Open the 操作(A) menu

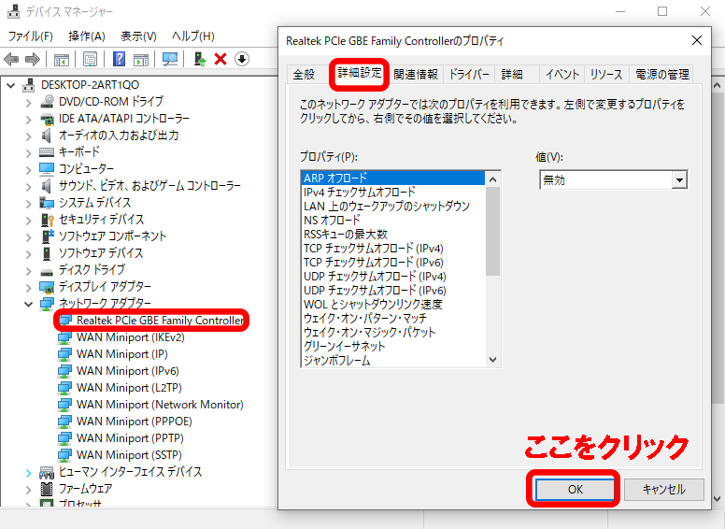tap(87, 36)
